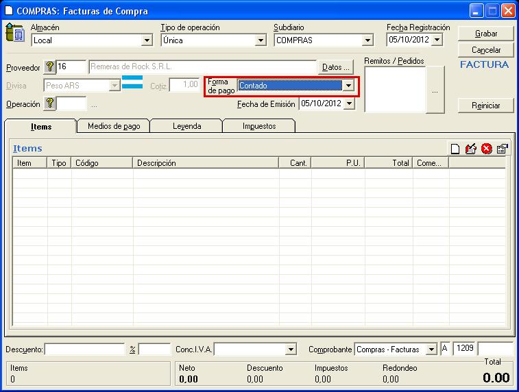The height and width of the screenshot is (392, 519).
Task: Click the Reiniciar button
Action: pyautogui.click(x=485, y=106)
